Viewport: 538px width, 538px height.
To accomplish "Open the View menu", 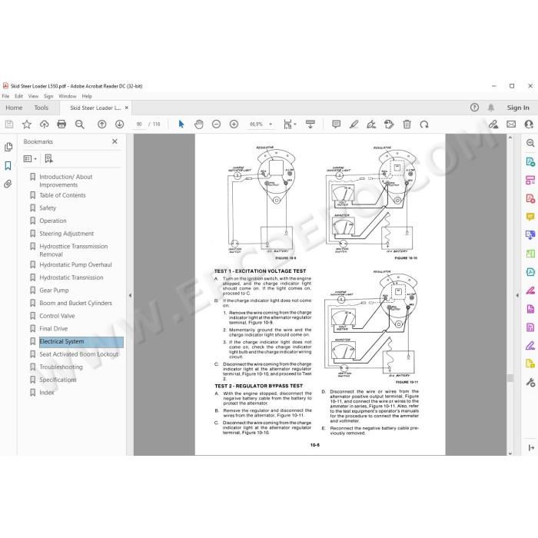I will tap(33, 96).
